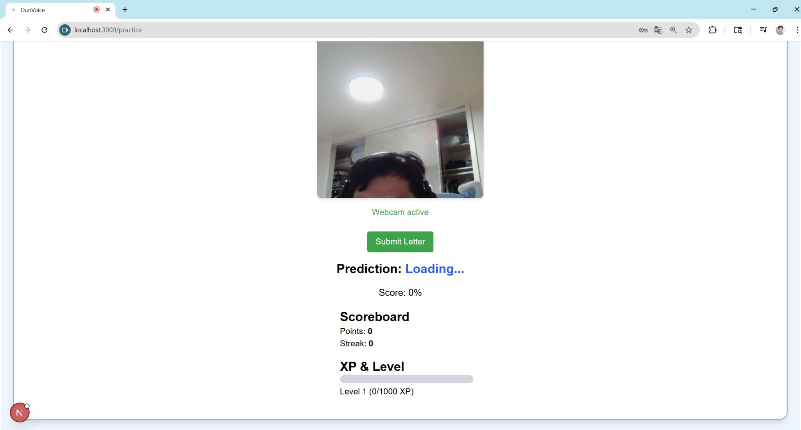801x430 pixels.
Task: Bookmark this page with the star
Action: pos(689,30)
